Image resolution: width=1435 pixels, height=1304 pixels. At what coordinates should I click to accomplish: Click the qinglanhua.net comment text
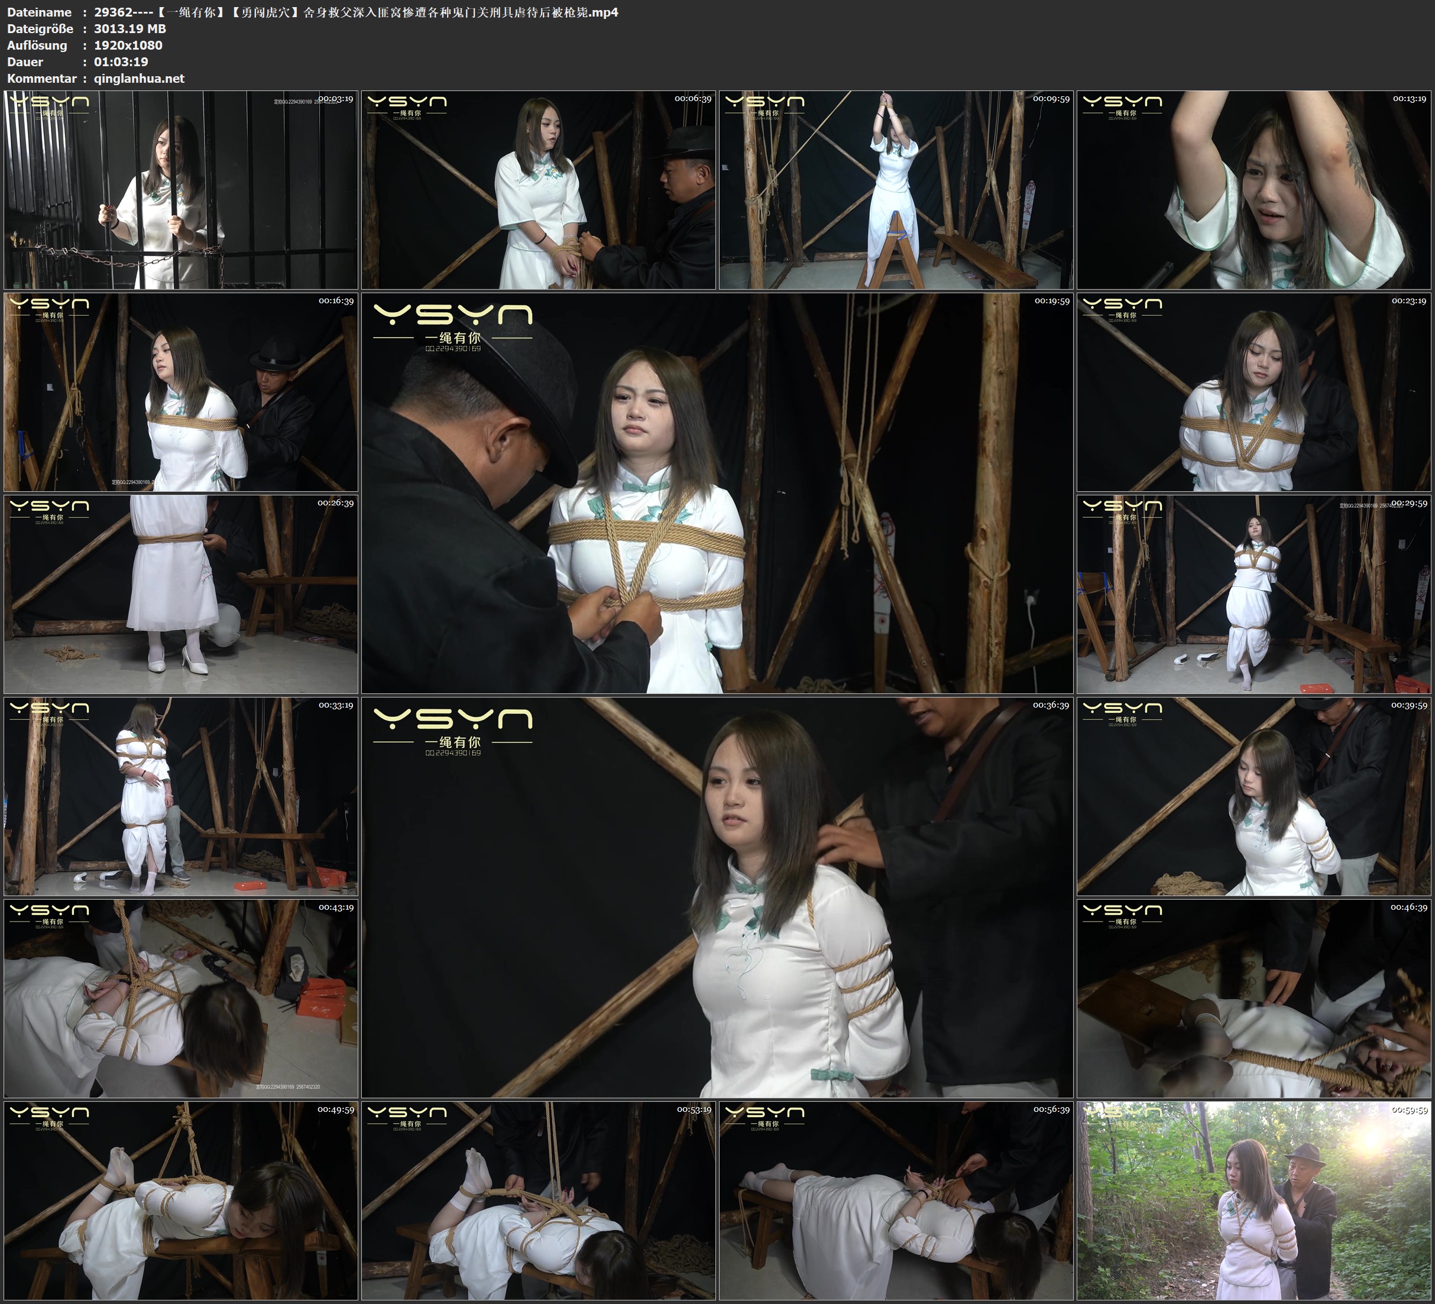(139, 78)
